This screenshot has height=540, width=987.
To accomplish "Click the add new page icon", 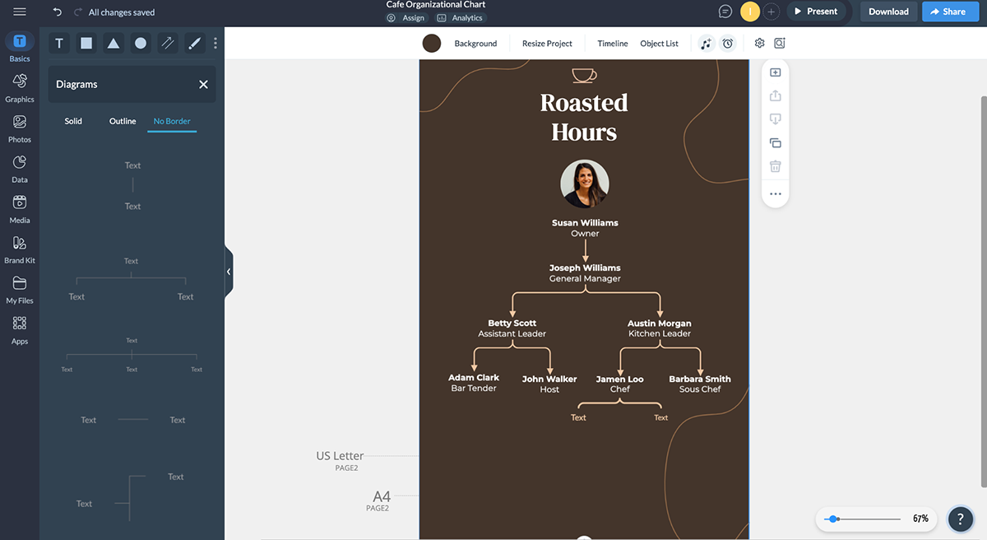I will pyautogui.click(x=775, y=72).
